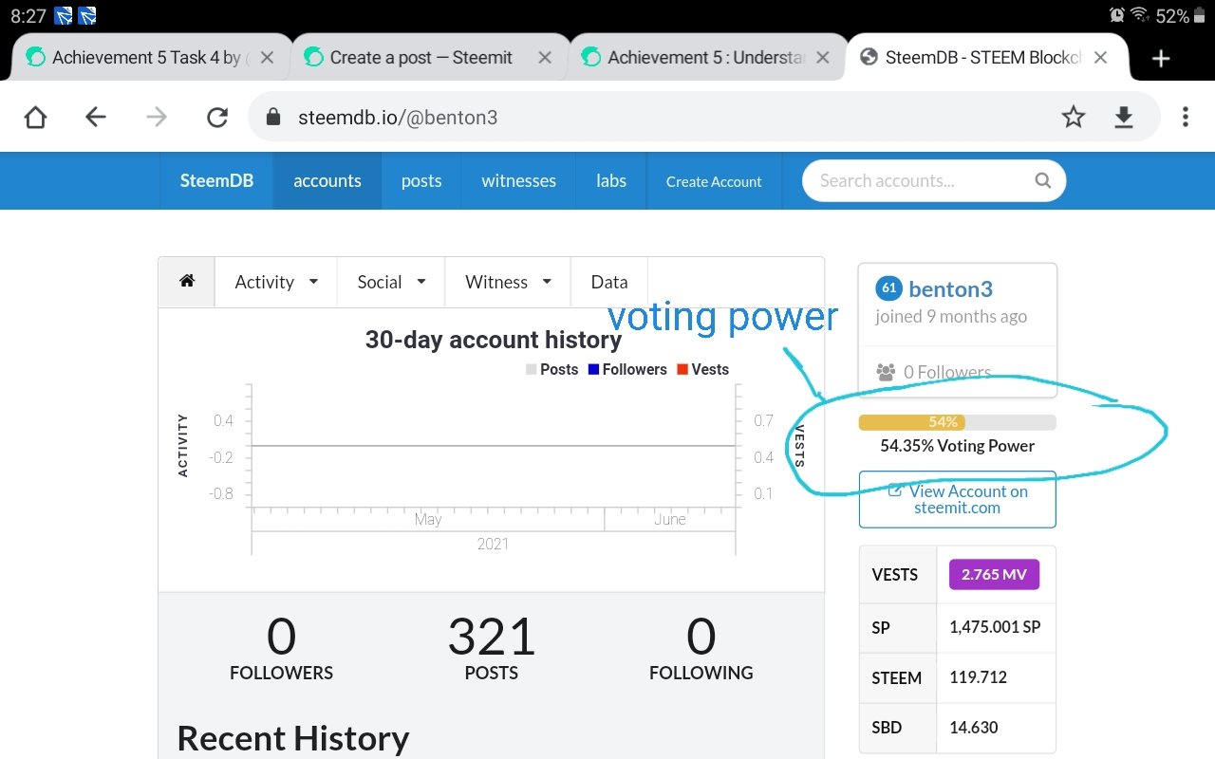Click the Create Account link

[714, 181]
